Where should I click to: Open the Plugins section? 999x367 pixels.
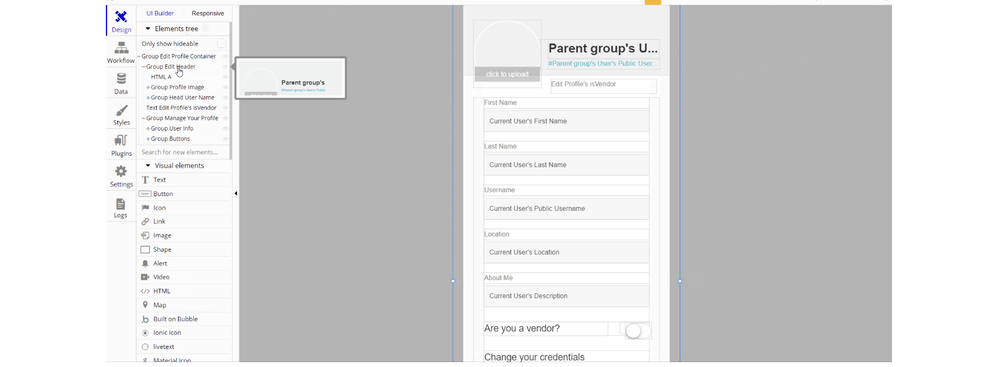pos(121,146)
